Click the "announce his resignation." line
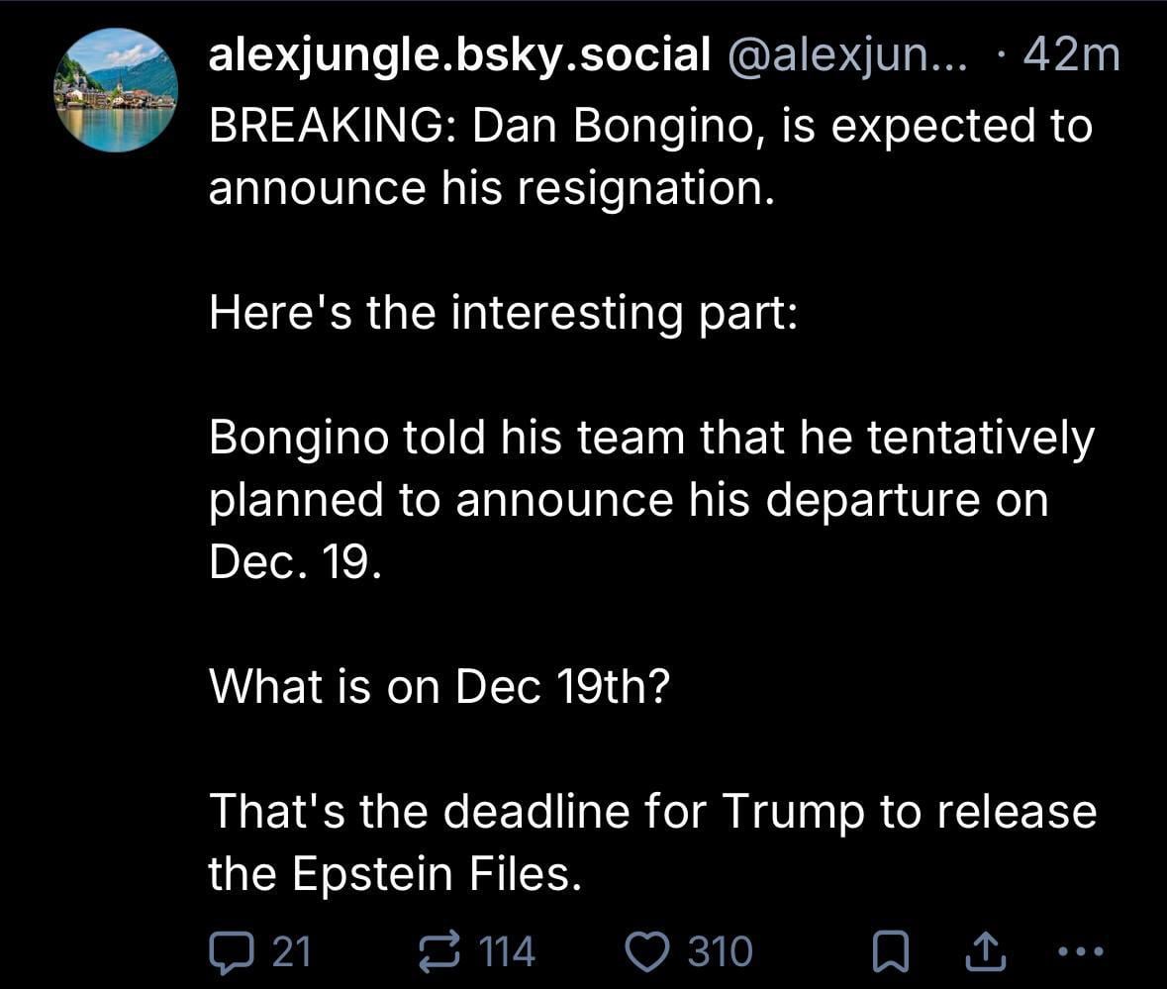 491,187
